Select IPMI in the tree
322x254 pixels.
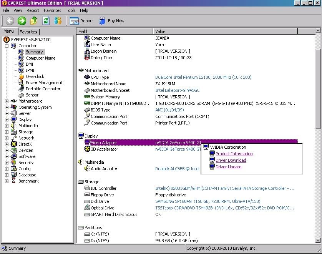(30, 70)
